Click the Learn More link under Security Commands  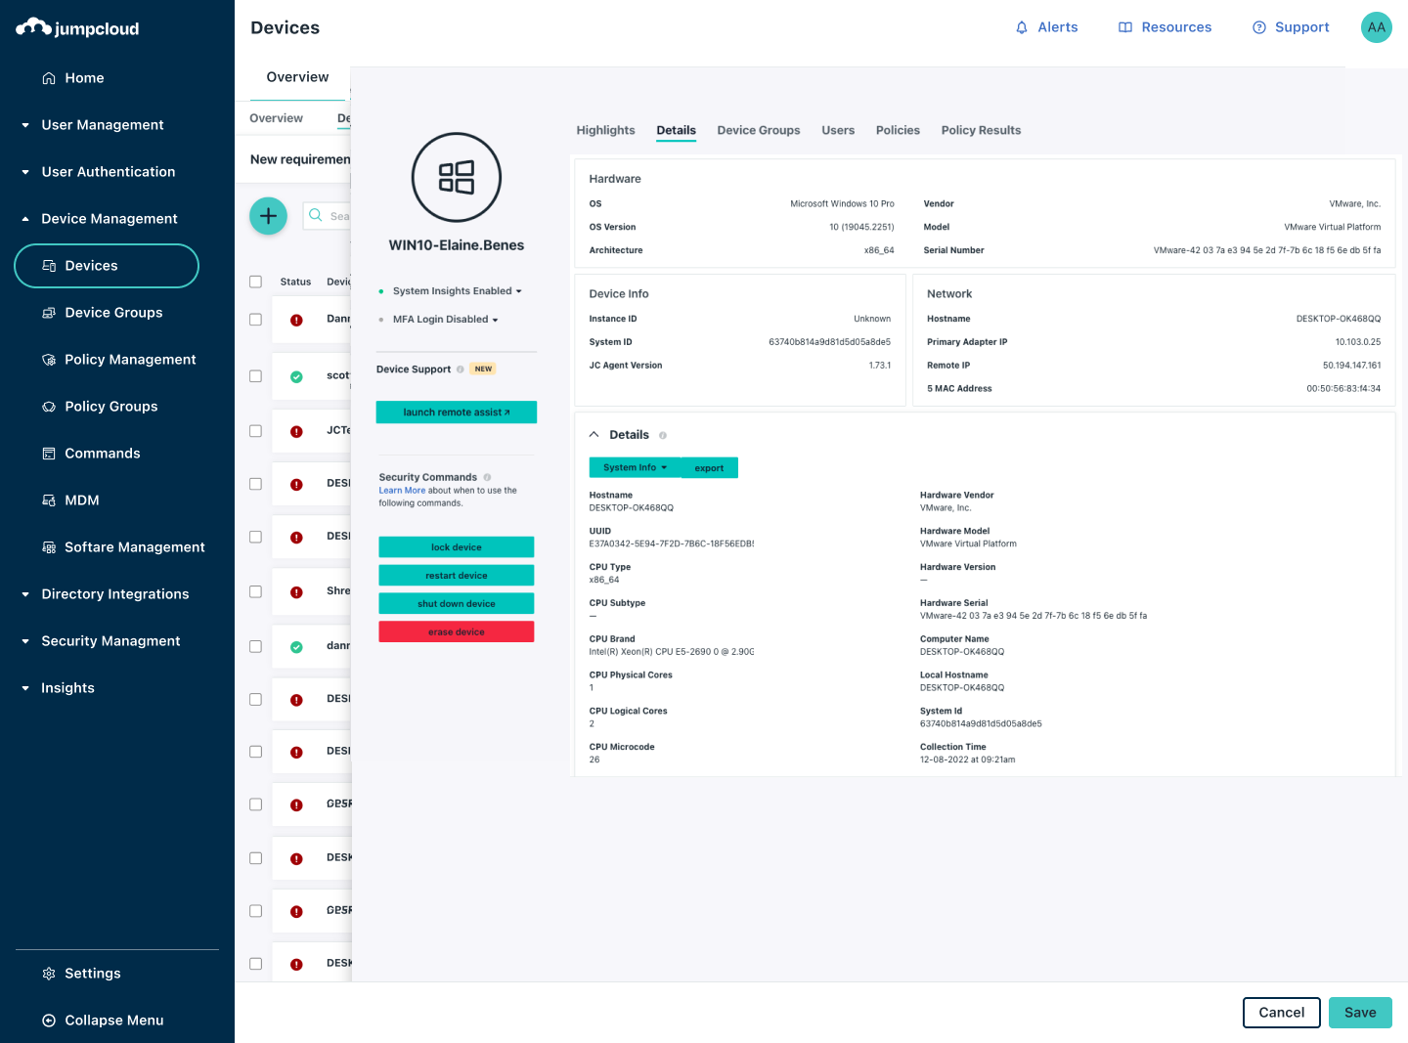(402, 490)
